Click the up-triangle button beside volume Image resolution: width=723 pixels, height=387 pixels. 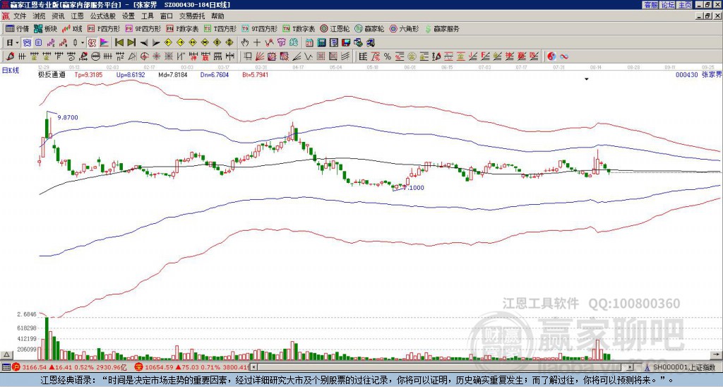click(x=6, y=355)
